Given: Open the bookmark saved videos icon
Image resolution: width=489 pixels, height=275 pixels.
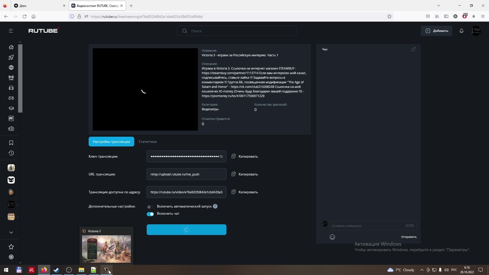Looking at the screenshot, I should click(x=11, y=143).
